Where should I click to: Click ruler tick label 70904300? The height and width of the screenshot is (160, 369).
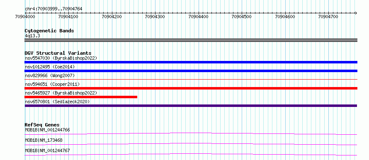tap(155, 17)
